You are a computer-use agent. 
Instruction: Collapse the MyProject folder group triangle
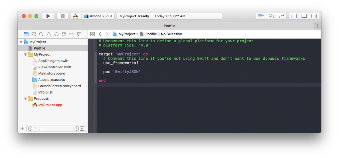(x=25, y=54)
